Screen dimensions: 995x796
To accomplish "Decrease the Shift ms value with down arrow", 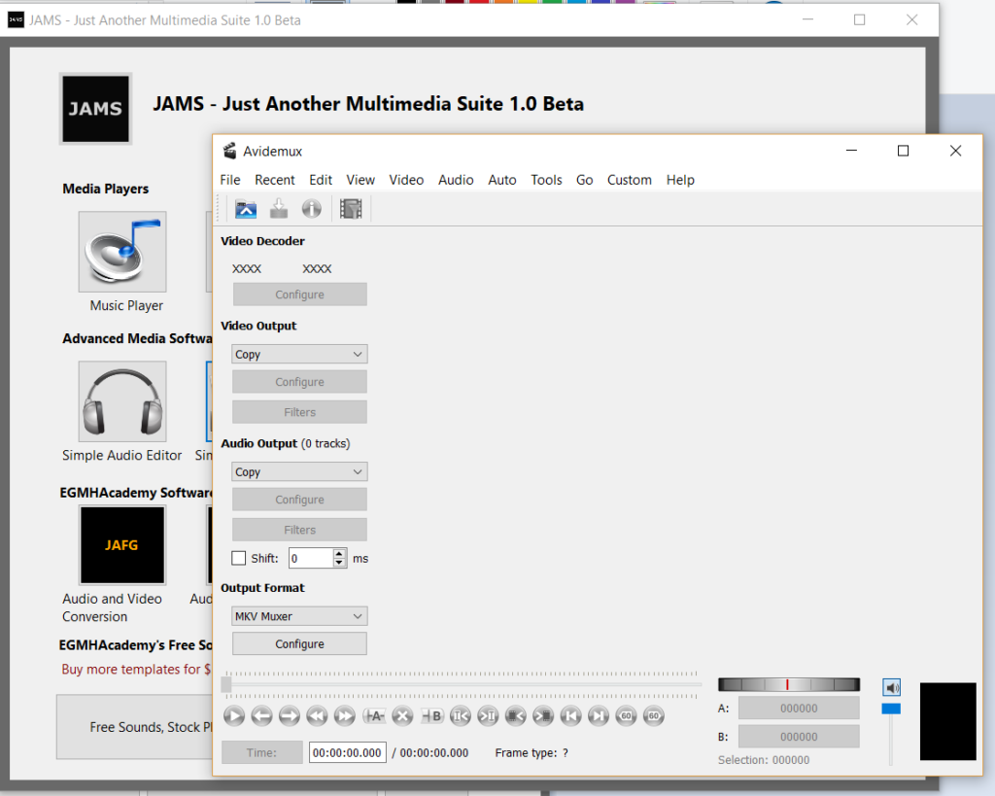I will (x=339, y=563).
